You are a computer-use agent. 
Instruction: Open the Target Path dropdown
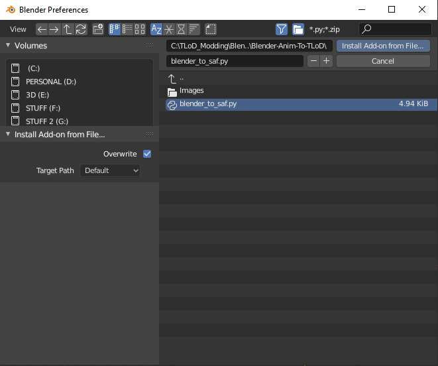110,170
